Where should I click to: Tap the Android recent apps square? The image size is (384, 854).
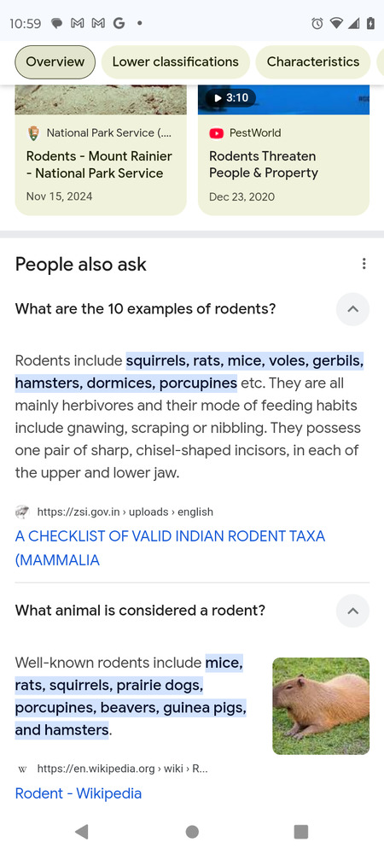coord(300,831)
